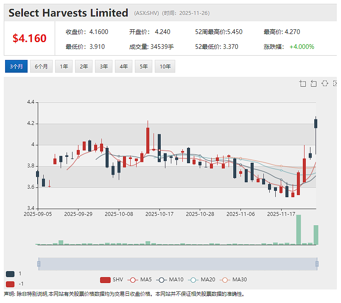The width and height of the screenshot is (341, 303).
Task: Toggle MA30 legend entry
Action: 233,280
